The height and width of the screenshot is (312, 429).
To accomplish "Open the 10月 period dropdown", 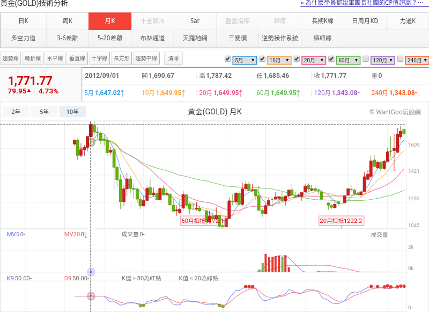I will click(279, 60).
